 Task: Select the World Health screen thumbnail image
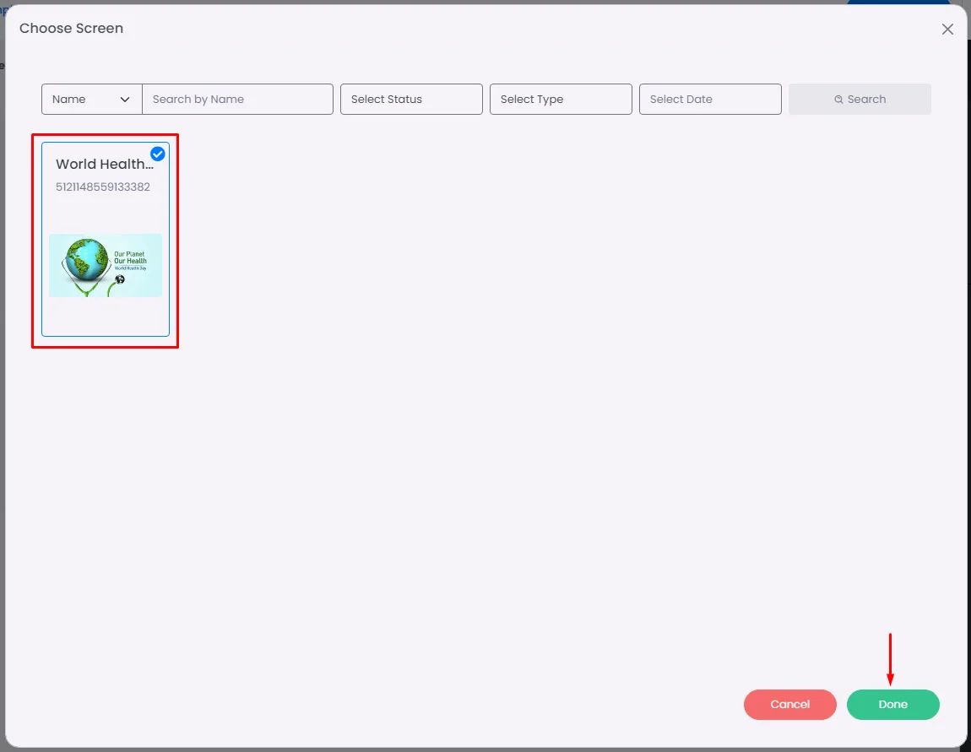pos(106,266)
